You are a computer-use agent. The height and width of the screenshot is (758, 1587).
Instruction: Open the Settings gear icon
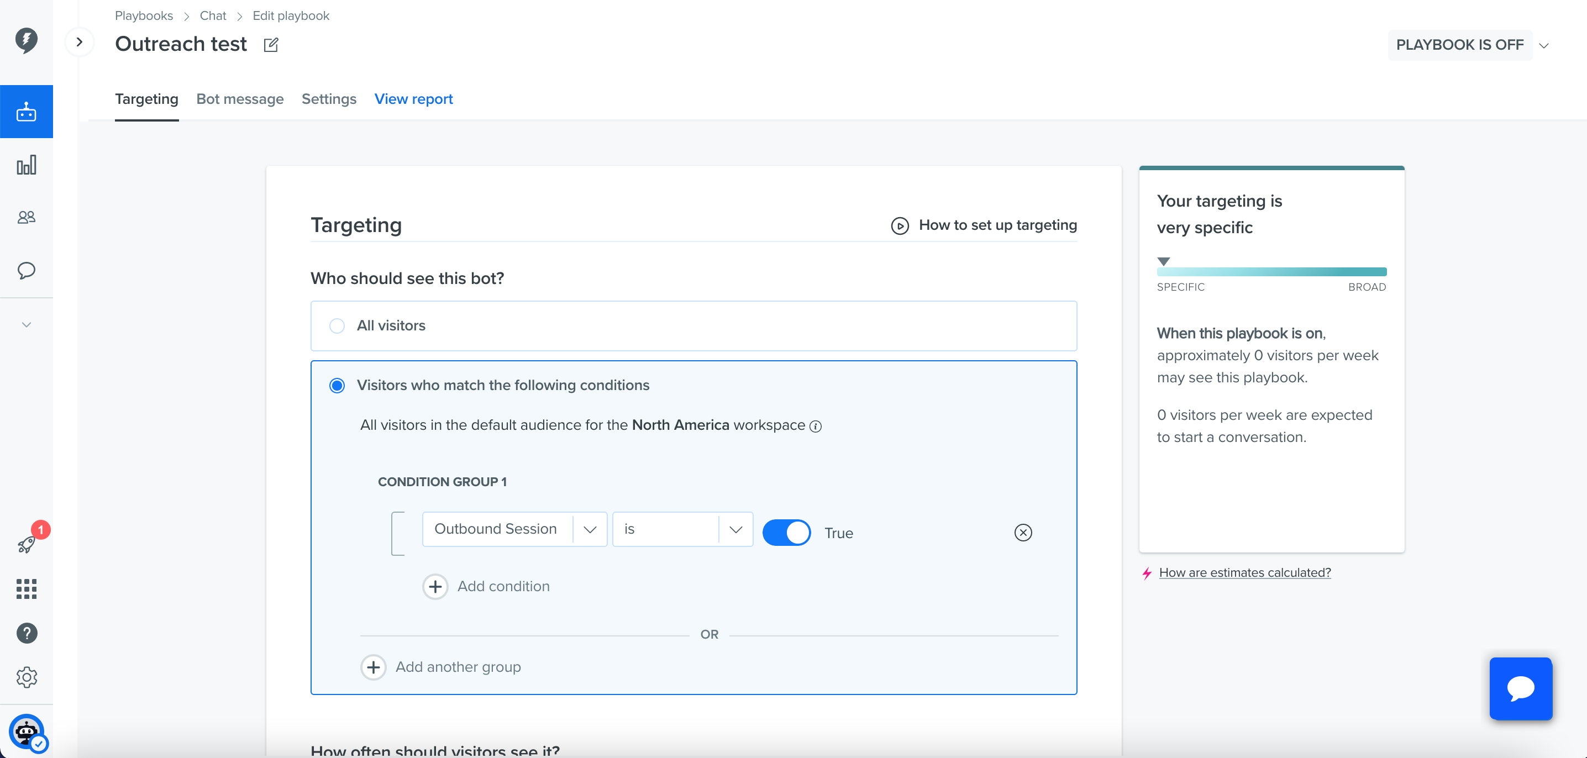pyautogui.click(x=27, y=677)
